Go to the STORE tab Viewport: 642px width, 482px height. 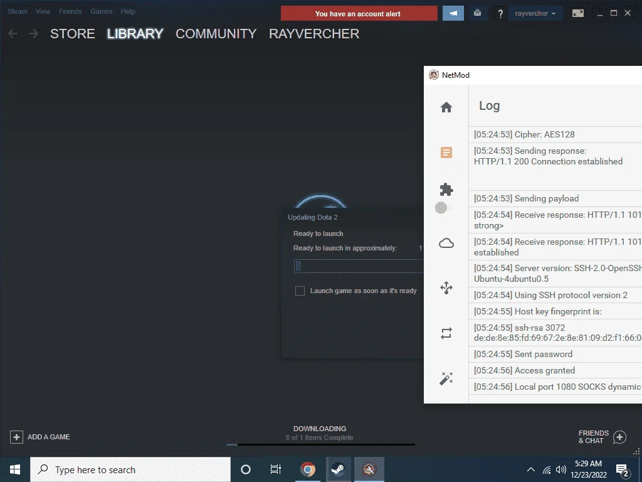point(73,34)
